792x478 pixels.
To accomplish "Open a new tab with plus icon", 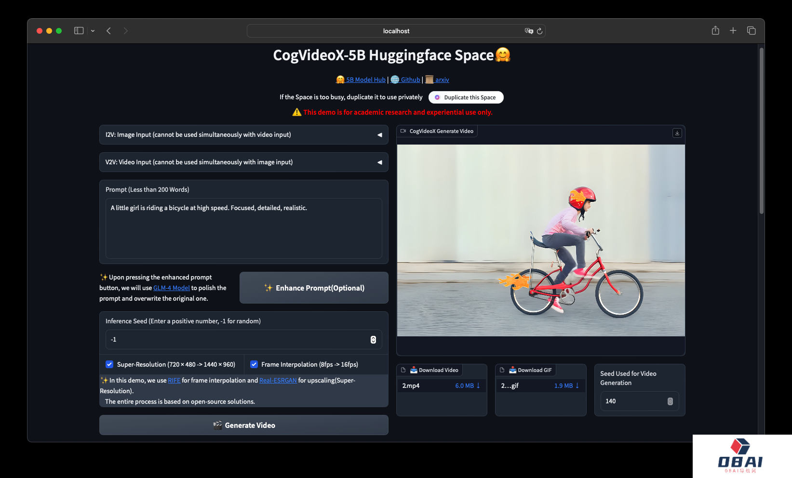I will click(x=733, y=31).
